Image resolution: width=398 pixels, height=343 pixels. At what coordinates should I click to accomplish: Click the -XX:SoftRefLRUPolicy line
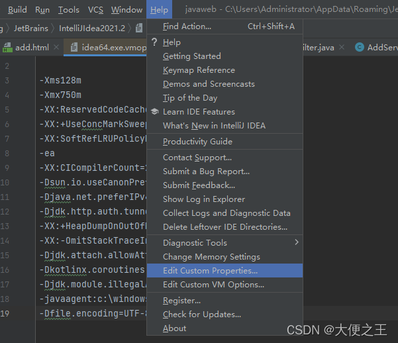pyautogui.click(x=93, y=139)
